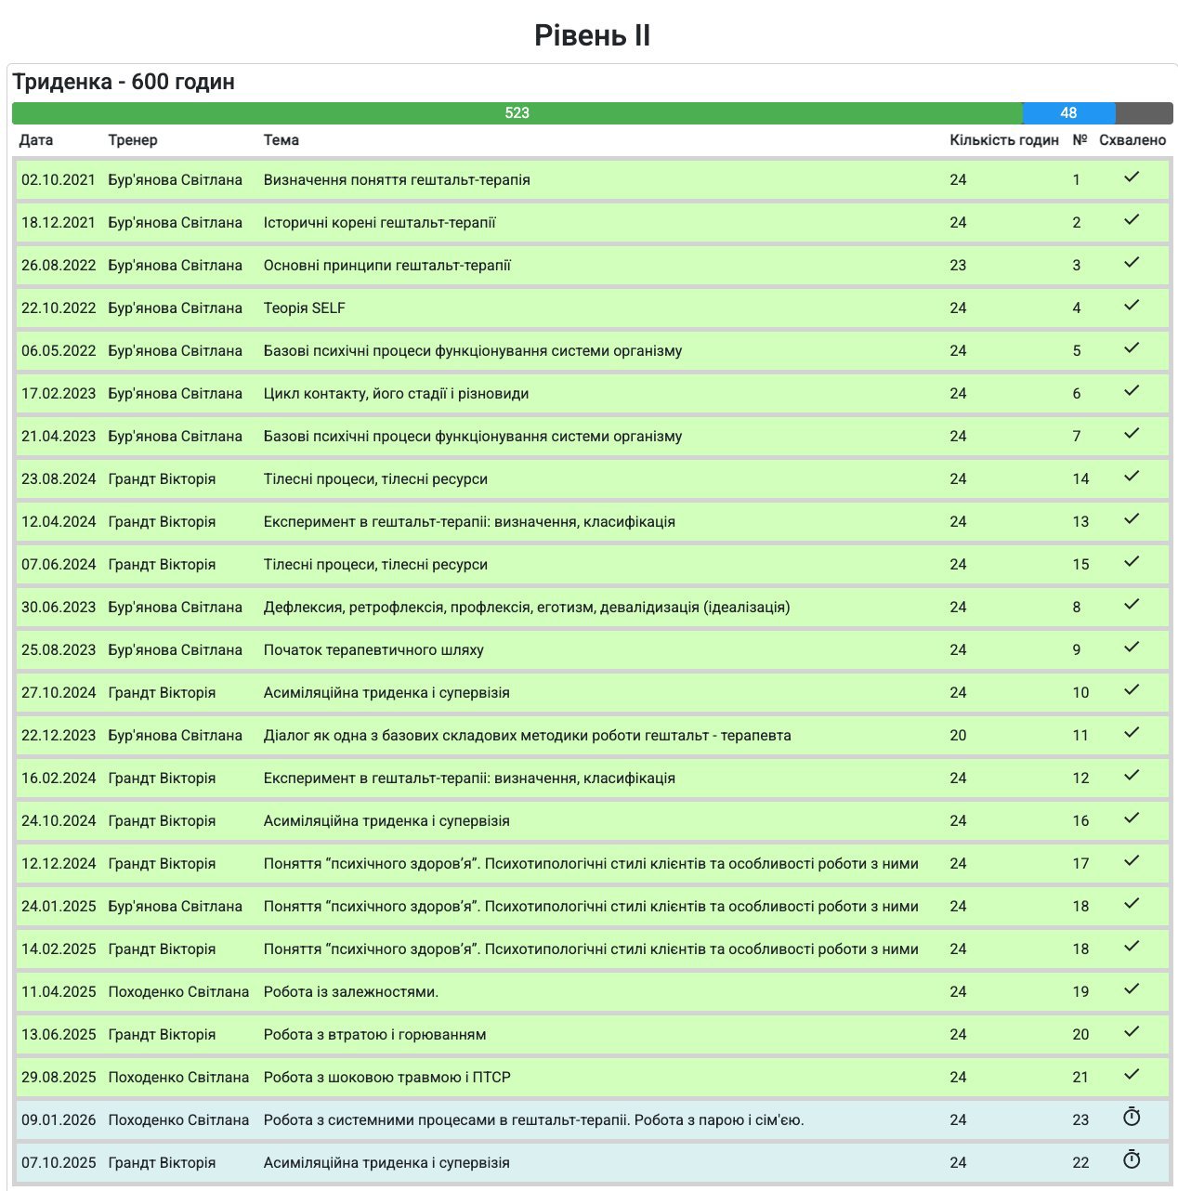Click the checkmark for Робота із залежностями
Image resolution: width=1178 pixels, height=1191 pixels.
coord(1131,988)
